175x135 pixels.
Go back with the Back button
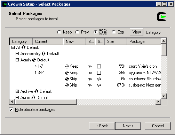(102, 126)
